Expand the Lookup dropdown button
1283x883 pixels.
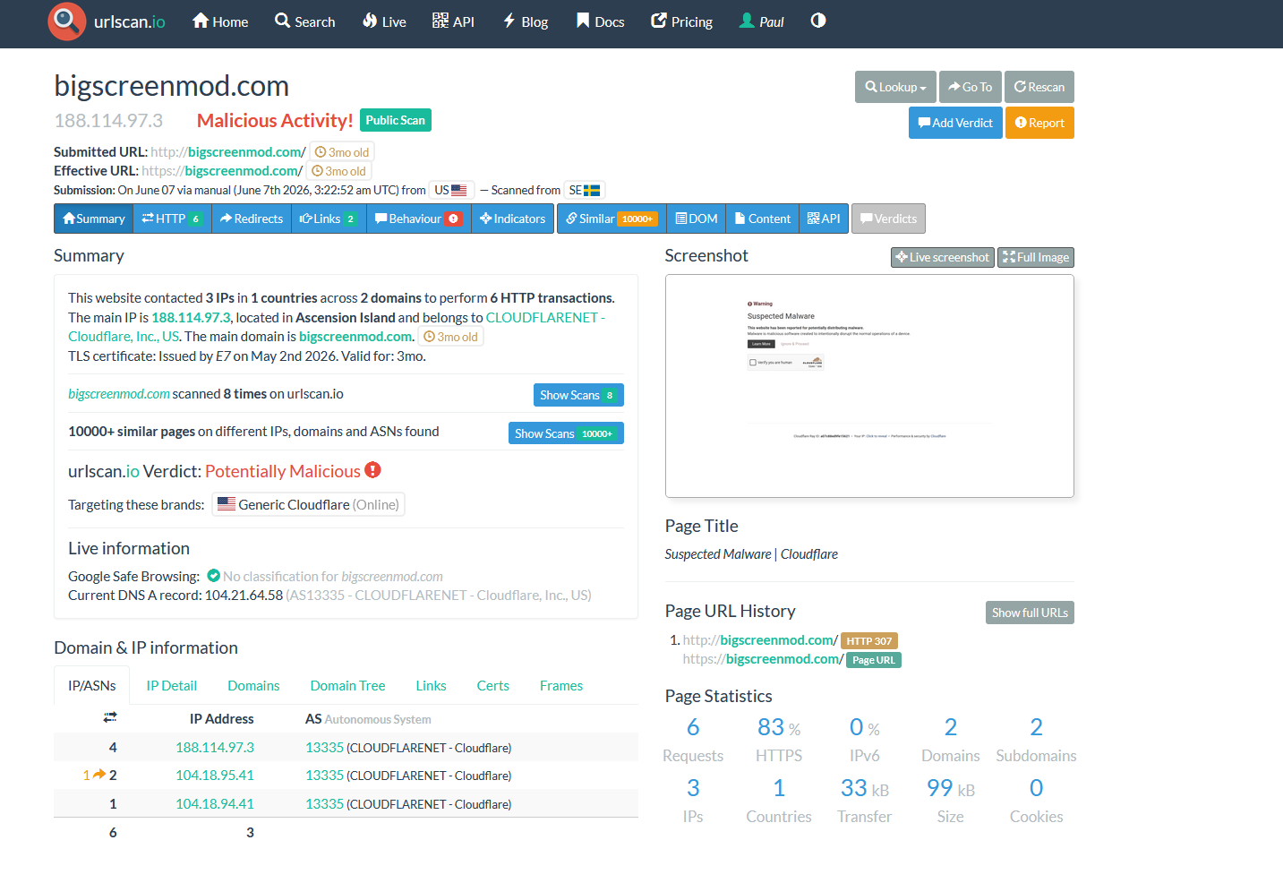pos(895,87)
